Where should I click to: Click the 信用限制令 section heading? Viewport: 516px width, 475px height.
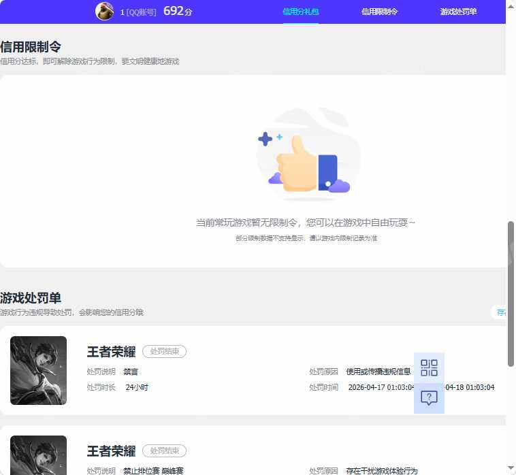pyautogui.click(x=31, y=47)
